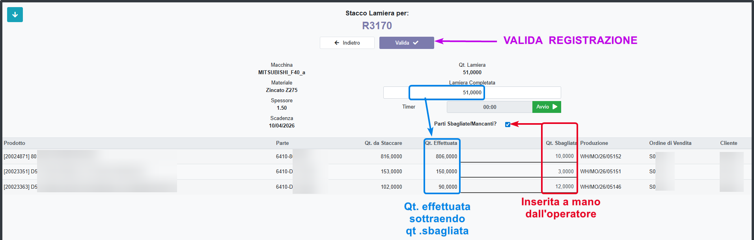The height and width of the screenshot is (240, 754).
Task: Open production order WH/MO/26/05146
Action: (x=600, y=187)
